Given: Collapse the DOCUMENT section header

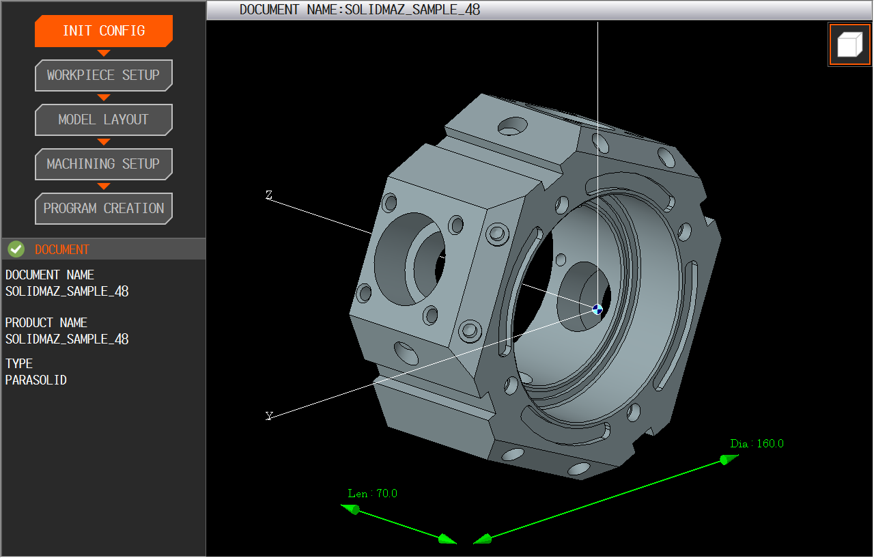Looking at the screenshot, I should (102, 249).
